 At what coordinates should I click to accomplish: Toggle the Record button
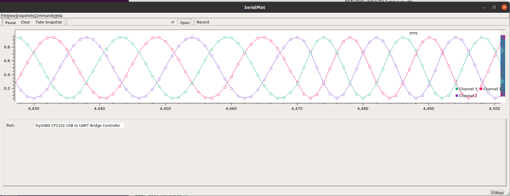point(202,22)
